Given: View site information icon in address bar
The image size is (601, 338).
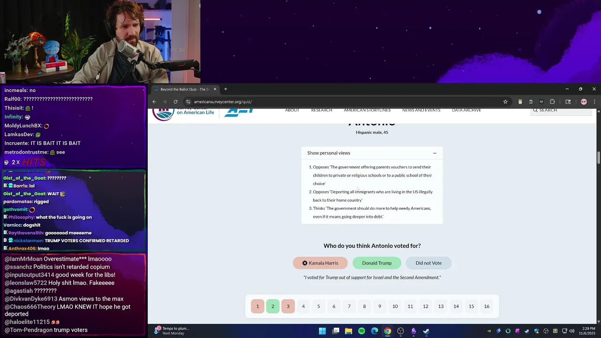Looking at the screenshot, I should pyautogui.click(x=188, y=101).
